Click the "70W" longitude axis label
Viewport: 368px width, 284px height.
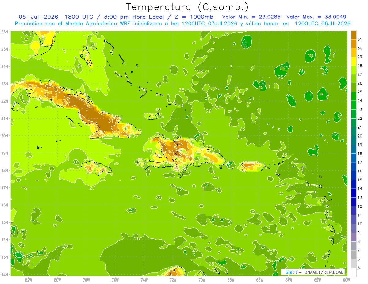coord(202,280)
